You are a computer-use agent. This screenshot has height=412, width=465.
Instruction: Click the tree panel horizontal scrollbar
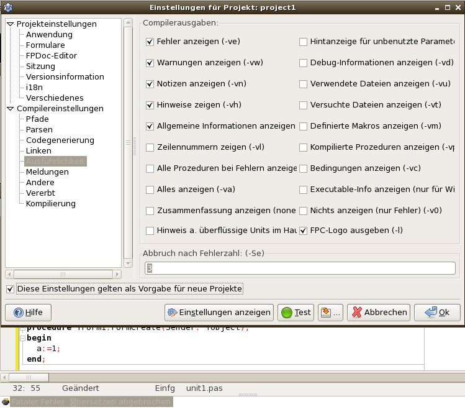[x=62, y=274]
